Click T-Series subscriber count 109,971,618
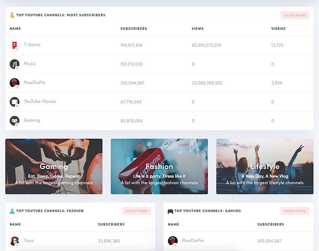Image resolution: width=319 pixels, height=251 pixels. [131, 45]
